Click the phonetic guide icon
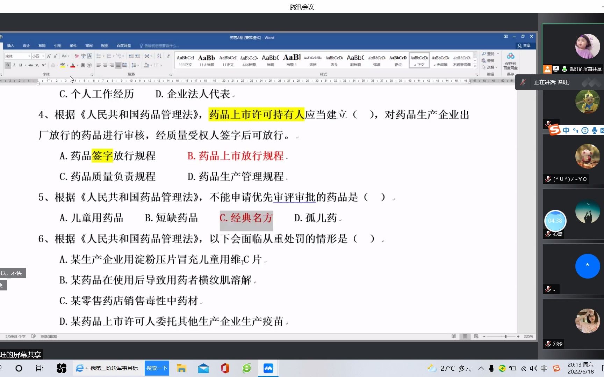This screenshot has height=377, width=604. 83,56
